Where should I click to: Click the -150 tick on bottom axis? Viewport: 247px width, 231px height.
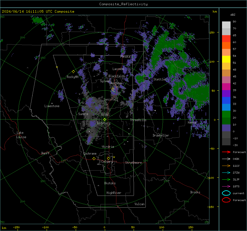pyautogui.click(x=16, y=227)
